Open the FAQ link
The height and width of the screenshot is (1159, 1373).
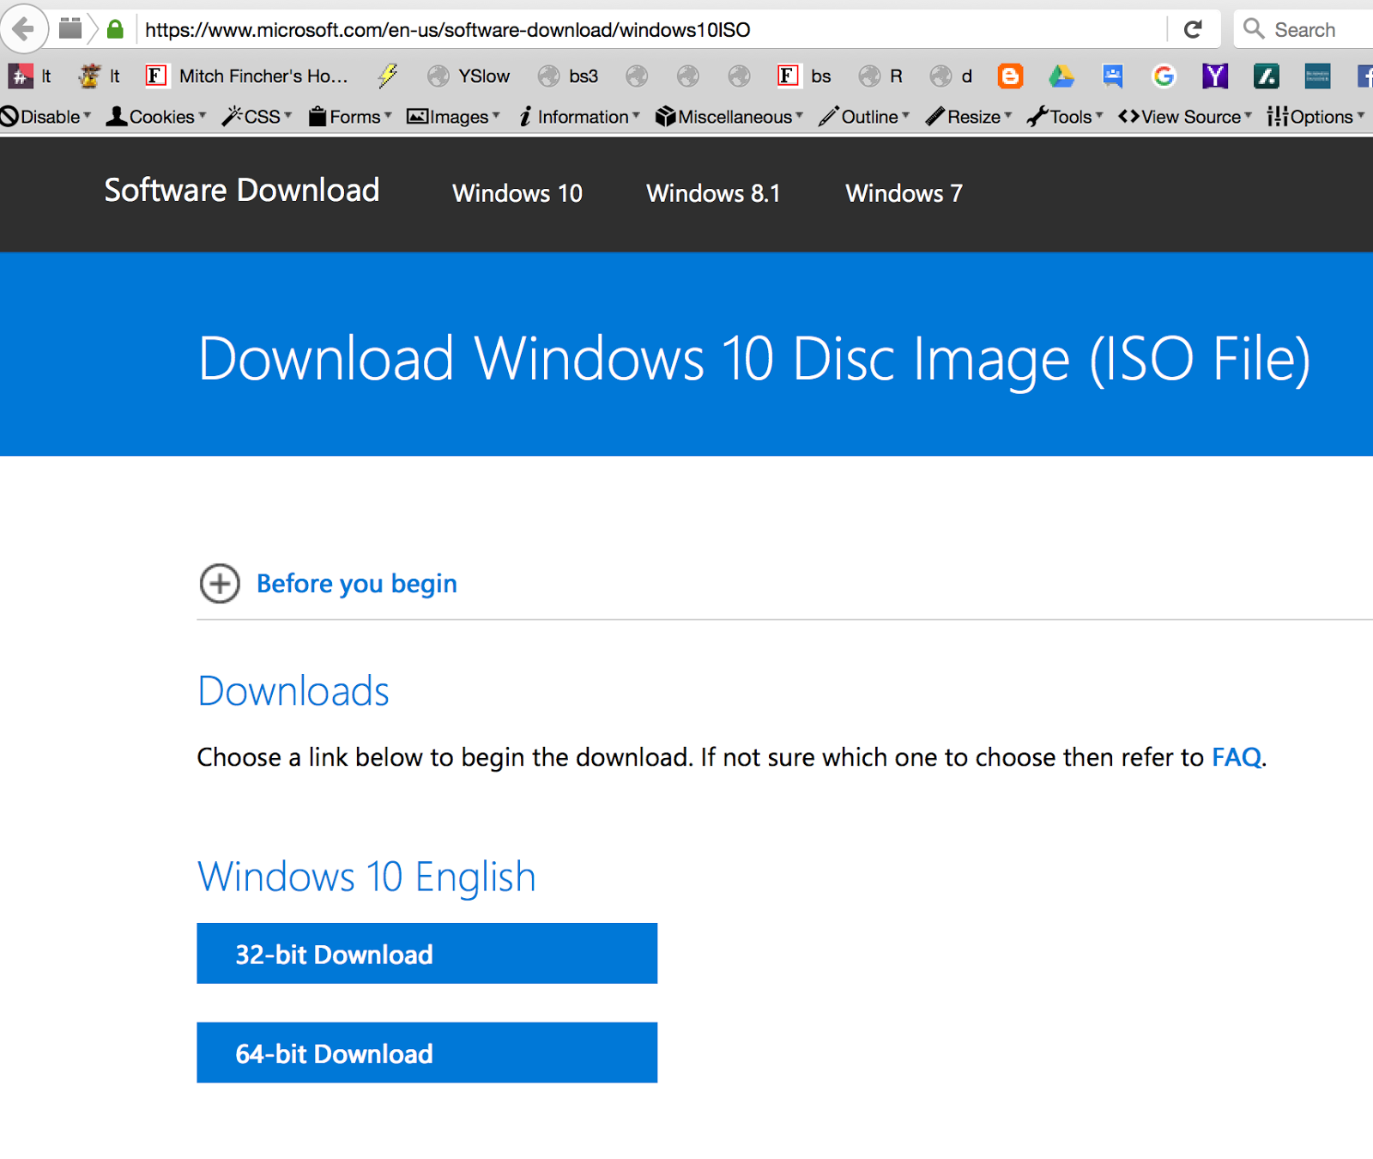click(1237, 757)
